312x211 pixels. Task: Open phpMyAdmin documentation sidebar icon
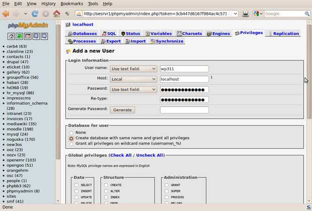(36, 36)
